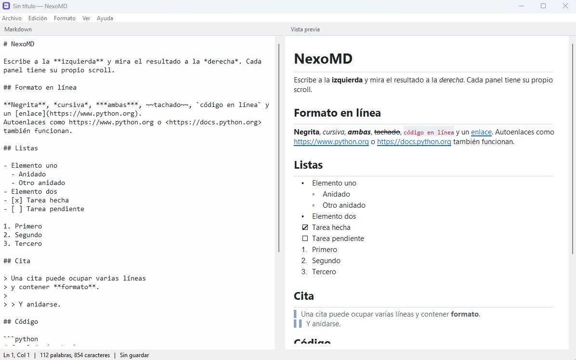Click the '- [x] Tarea hecha' editor line
Screen dimensions: 576x360
point(36,200)
